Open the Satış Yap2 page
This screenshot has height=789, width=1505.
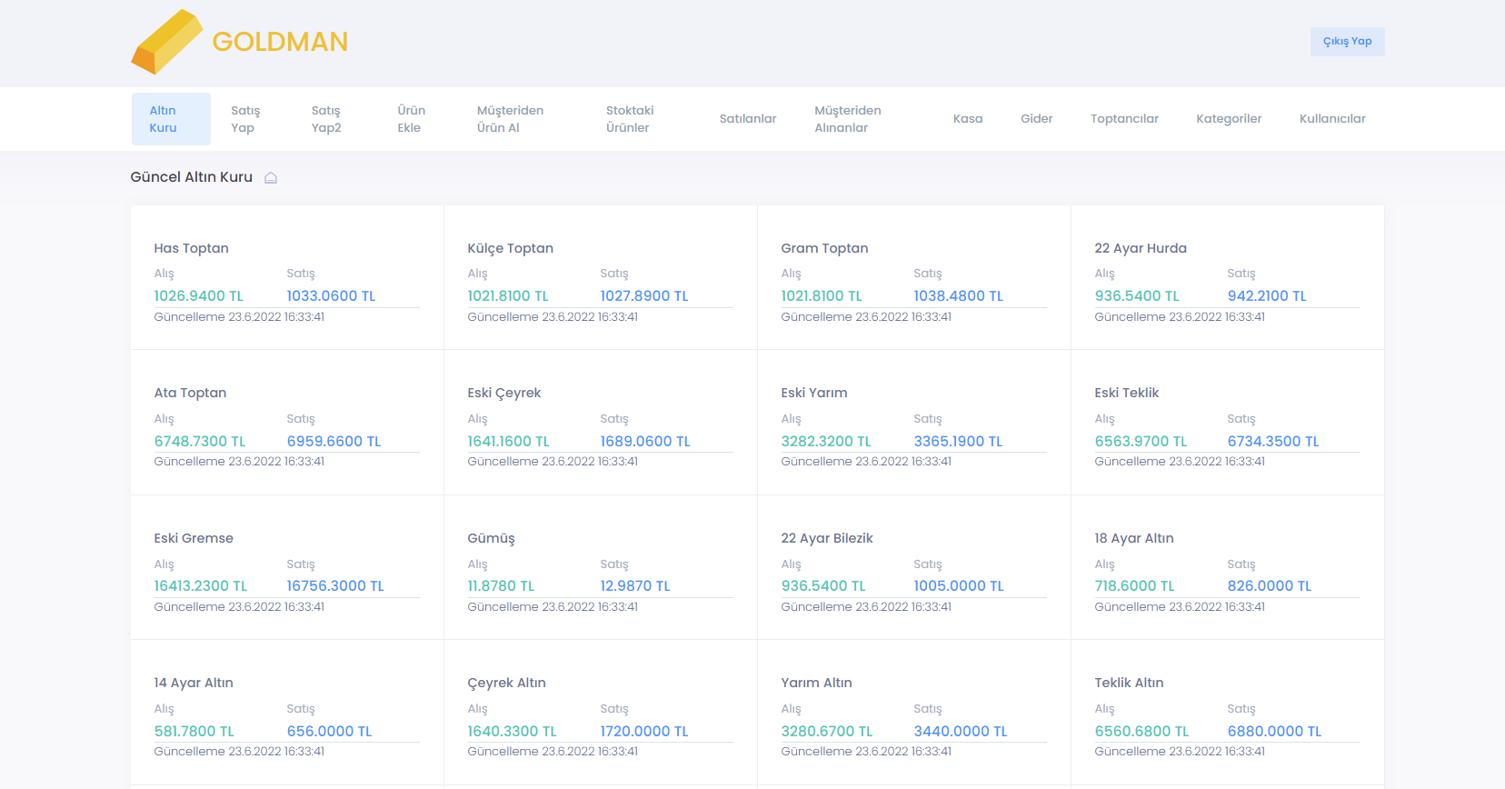point(326,119)
